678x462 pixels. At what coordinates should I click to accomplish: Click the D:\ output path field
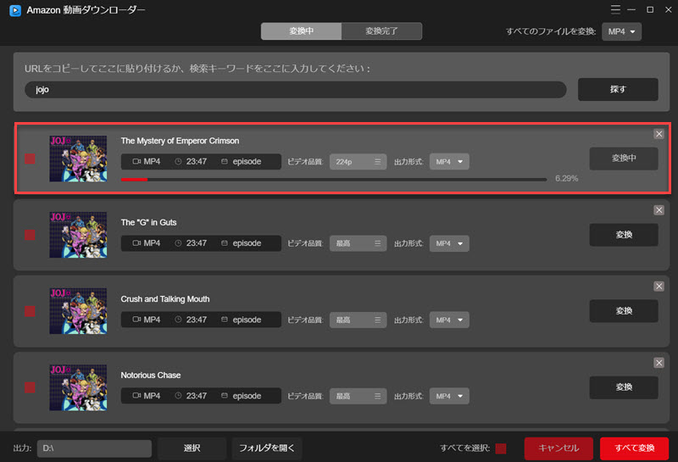click(94, 448)
